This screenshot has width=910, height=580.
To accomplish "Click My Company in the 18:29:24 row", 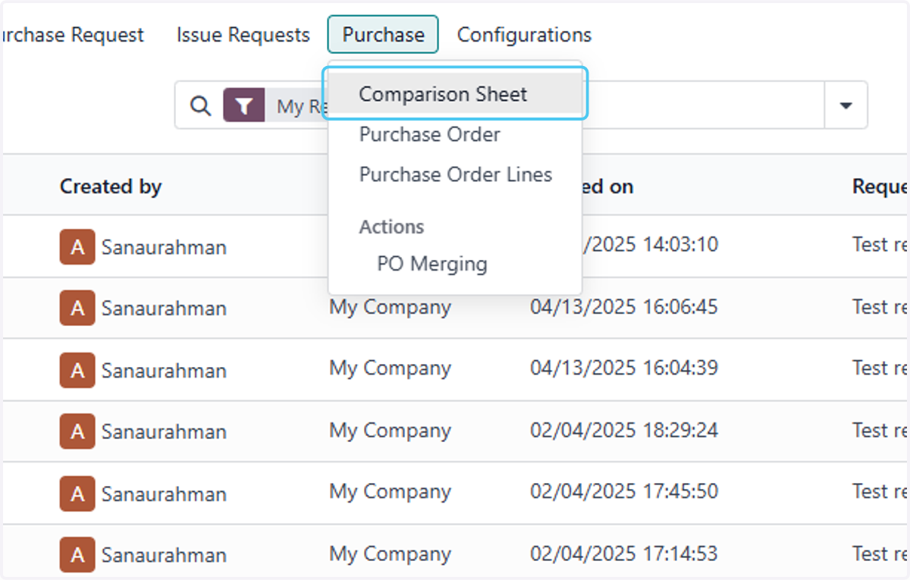I will tap(390, 431).
